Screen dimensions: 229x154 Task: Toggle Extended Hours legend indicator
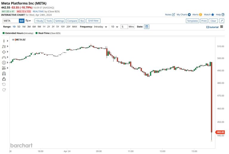point(4,33)
